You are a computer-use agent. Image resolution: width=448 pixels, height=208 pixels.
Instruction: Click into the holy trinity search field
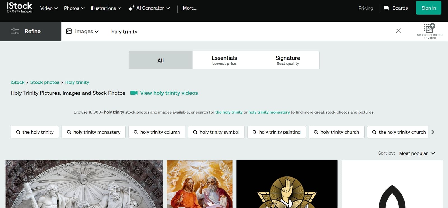pyautogui.click(x=249, y=31)
